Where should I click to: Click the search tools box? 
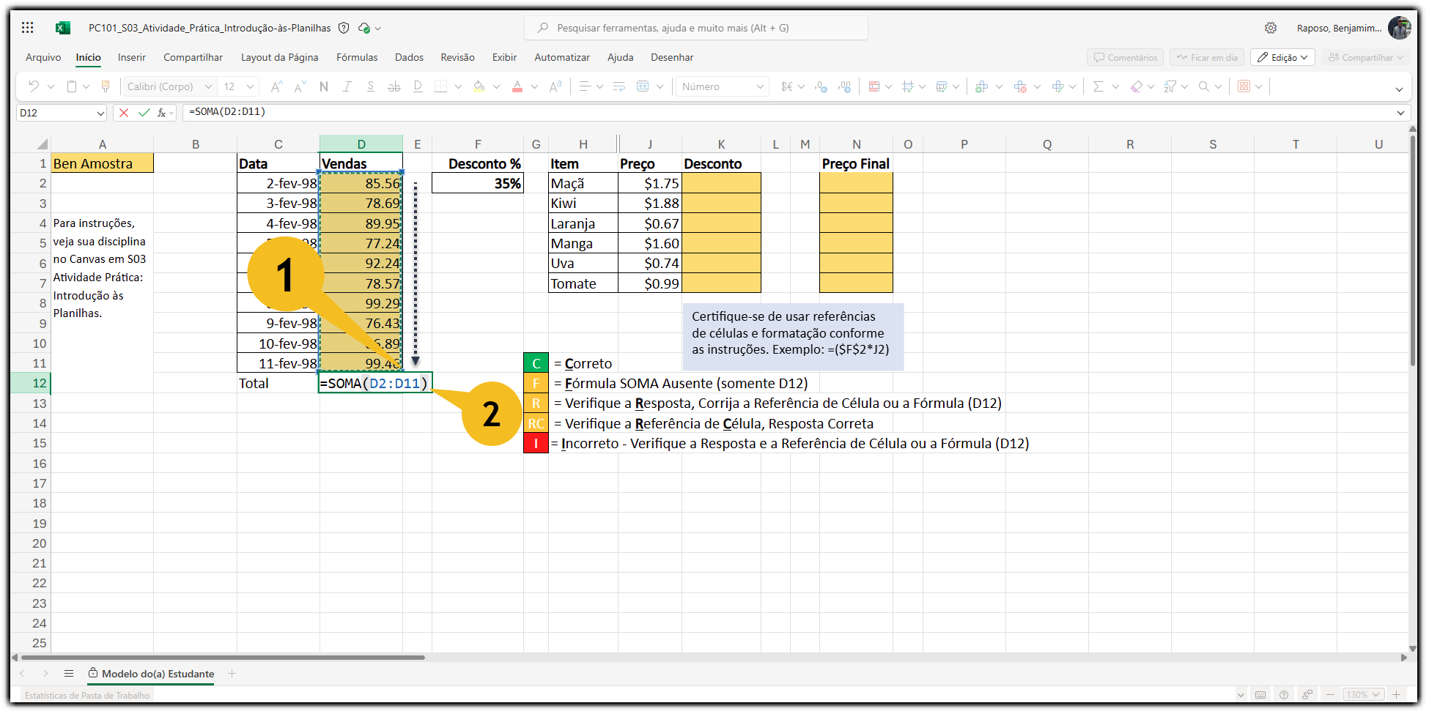point(696,28)
